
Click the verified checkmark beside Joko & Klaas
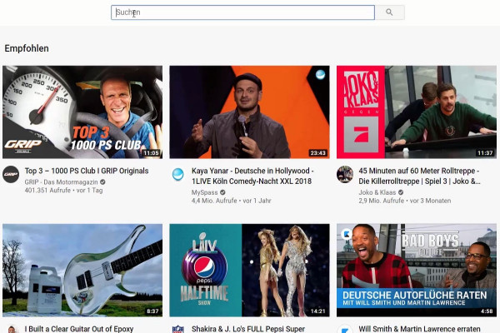[401, 192]
